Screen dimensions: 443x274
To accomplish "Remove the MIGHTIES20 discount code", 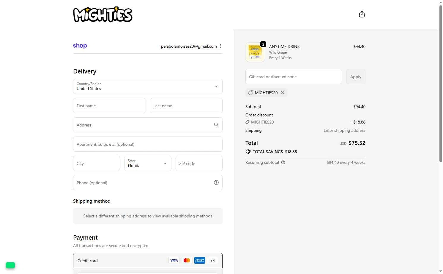I will click(283, 93).
